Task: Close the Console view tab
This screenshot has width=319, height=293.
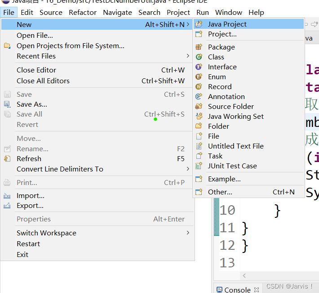Action: pos(257,290)
